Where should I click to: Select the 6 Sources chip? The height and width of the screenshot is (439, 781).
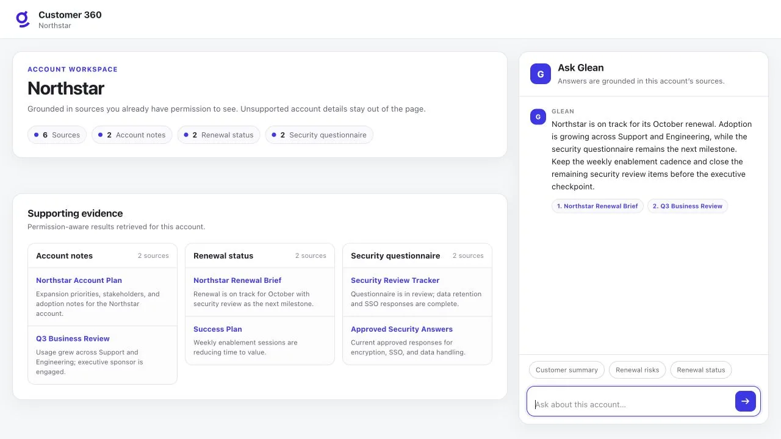click(x=57, y=135)
